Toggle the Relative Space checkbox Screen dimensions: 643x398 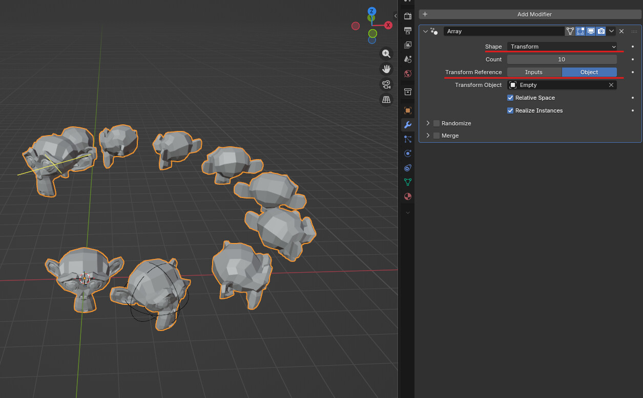coord(510,98)
